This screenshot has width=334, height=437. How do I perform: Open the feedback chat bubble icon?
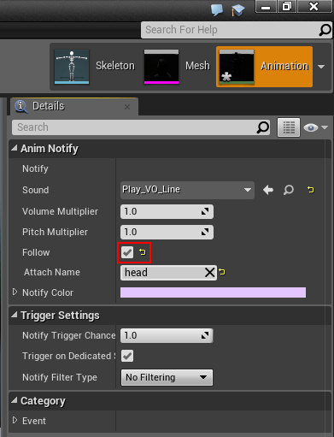(x=217, y=10)
